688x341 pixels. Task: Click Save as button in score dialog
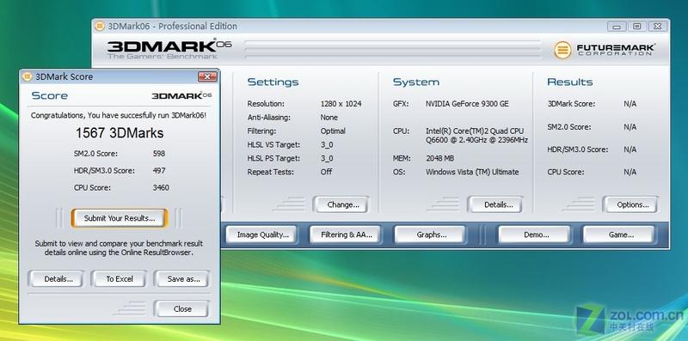181,279
